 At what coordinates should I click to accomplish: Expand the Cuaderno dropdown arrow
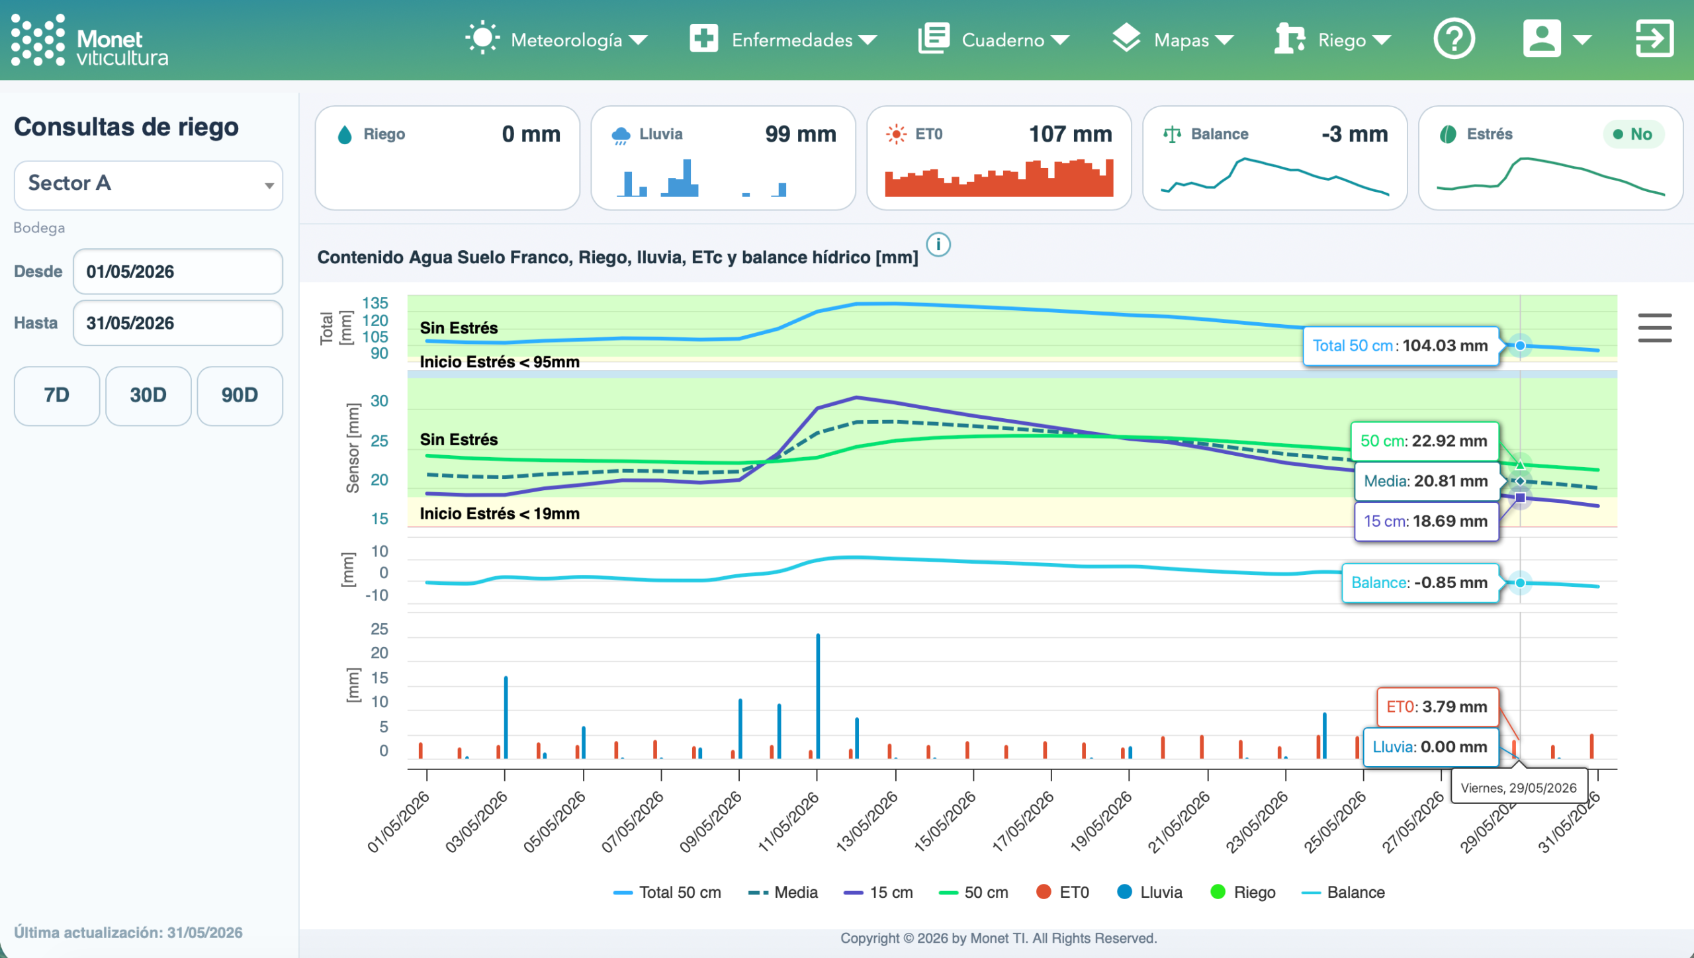point(1060,40)
